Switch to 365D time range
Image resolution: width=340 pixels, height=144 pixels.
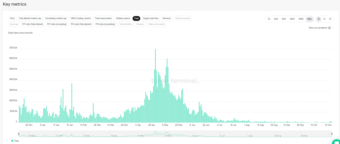point(301,19)
